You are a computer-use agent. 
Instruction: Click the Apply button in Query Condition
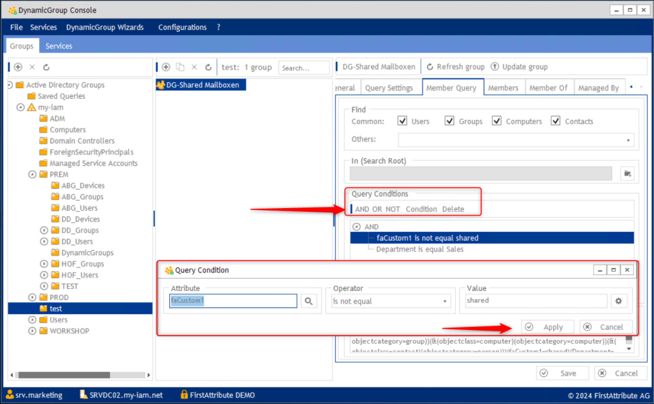tap(547, 326)
